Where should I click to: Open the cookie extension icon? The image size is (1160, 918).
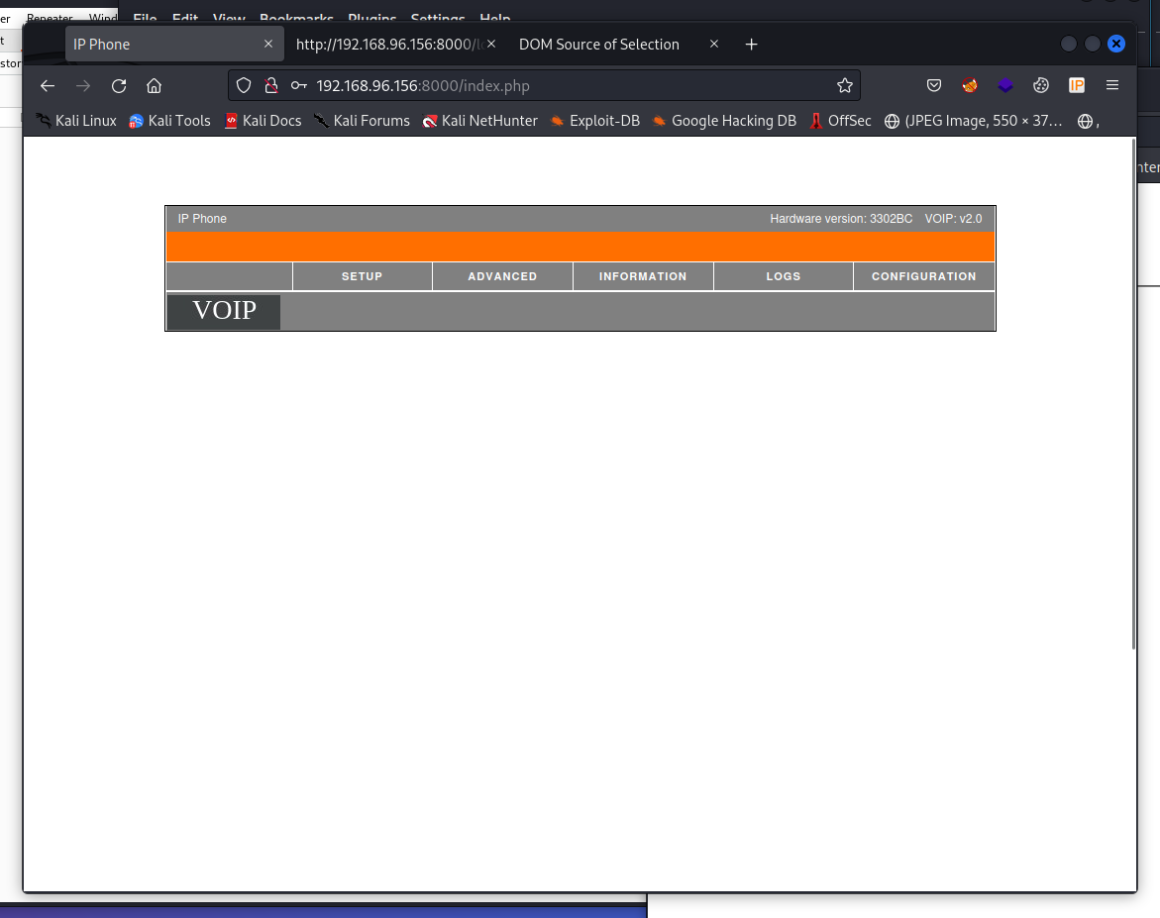click(x=1041, y=85)
